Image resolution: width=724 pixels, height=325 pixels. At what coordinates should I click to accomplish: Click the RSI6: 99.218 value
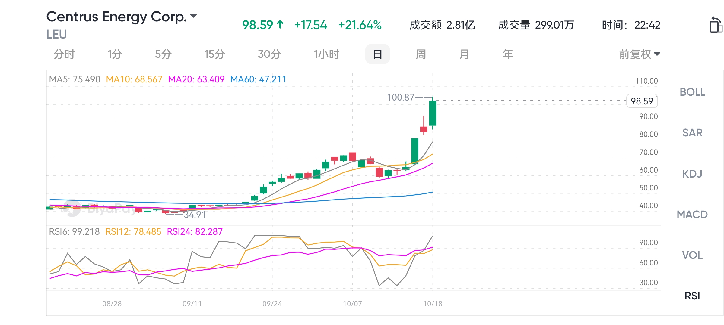tap(74, 232)
